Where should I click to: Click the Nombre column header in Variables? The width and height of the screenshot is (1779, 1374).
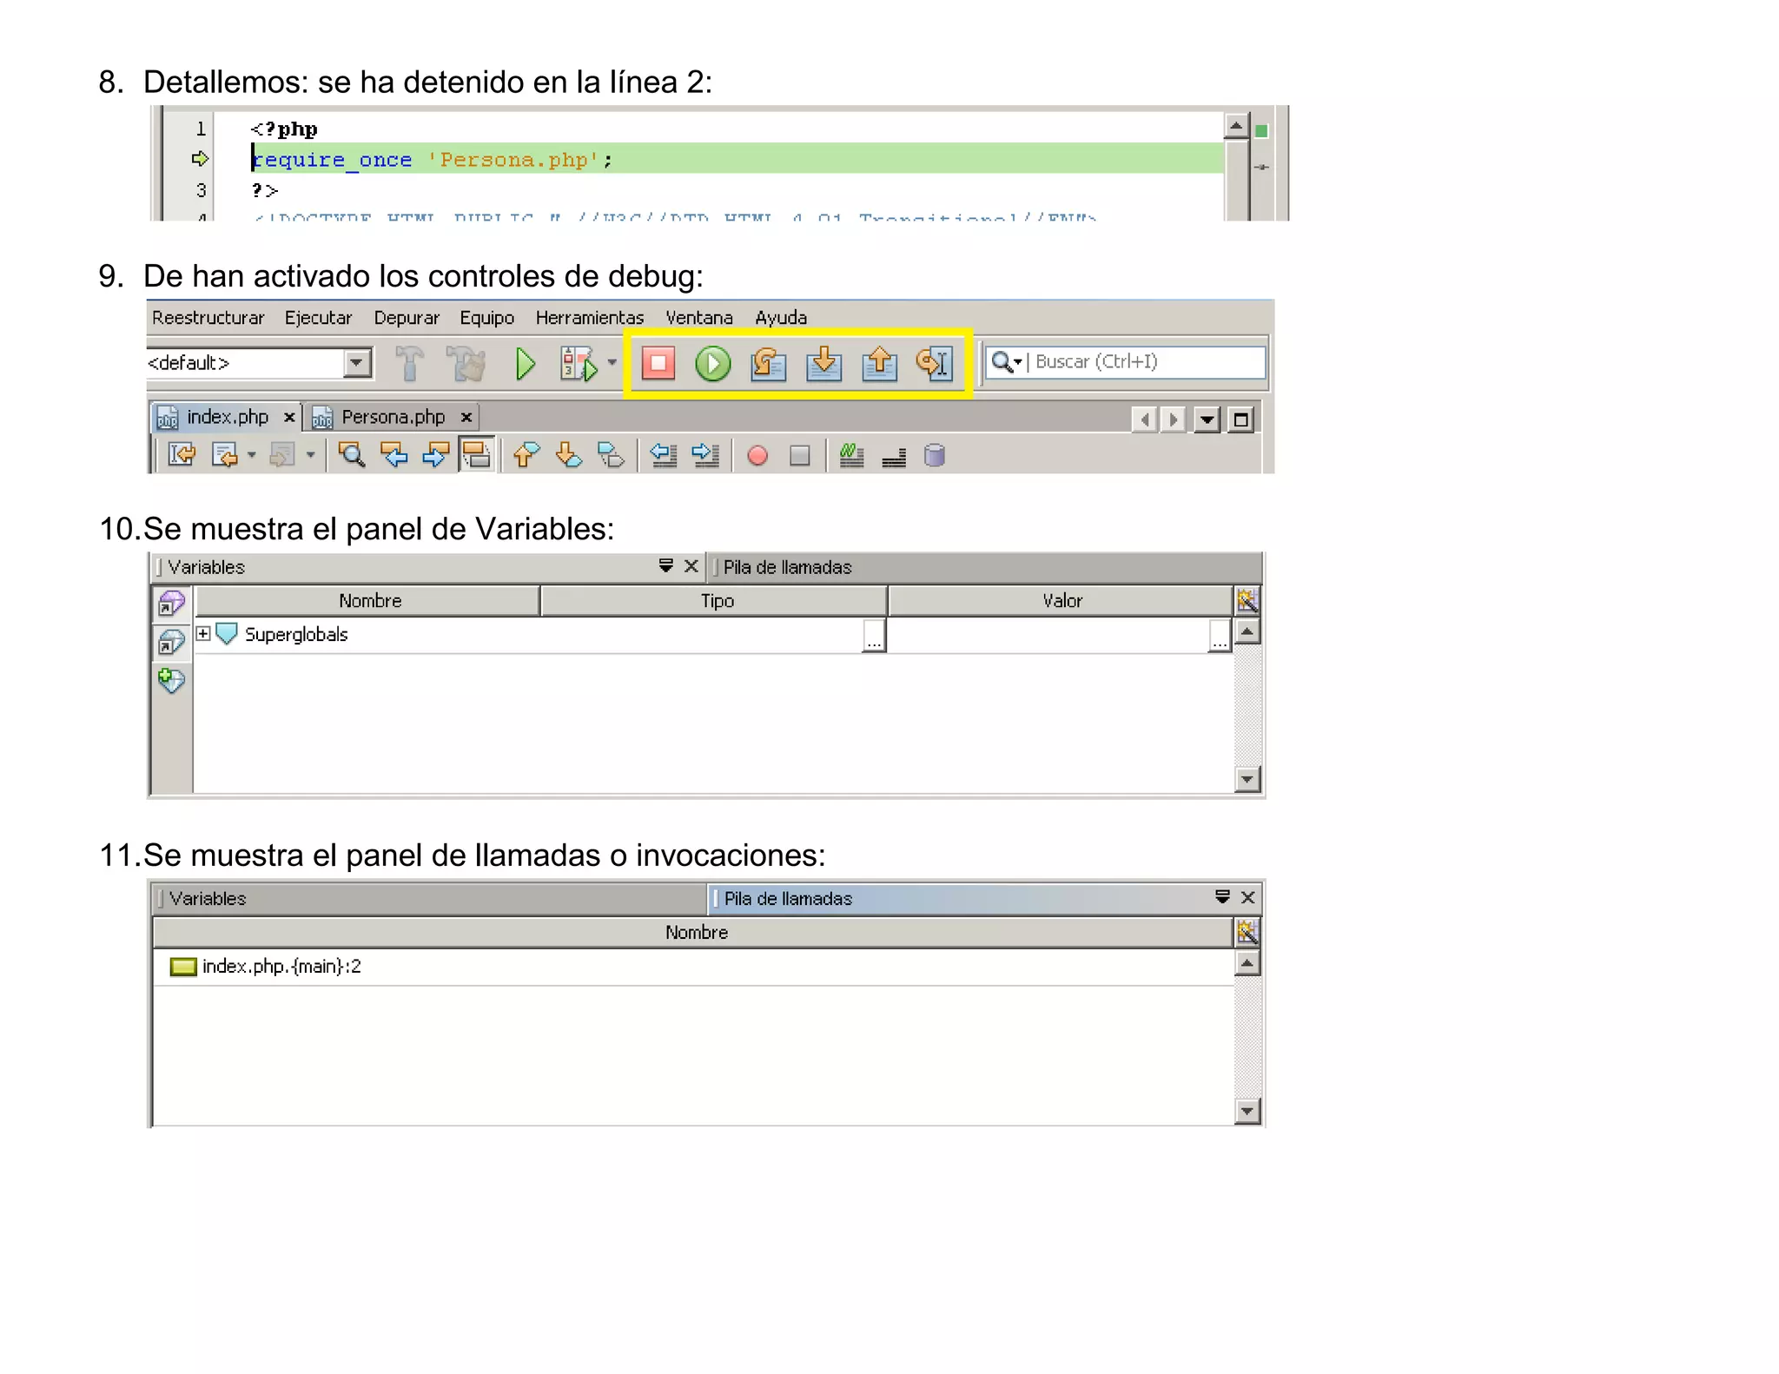coord(367,601)
